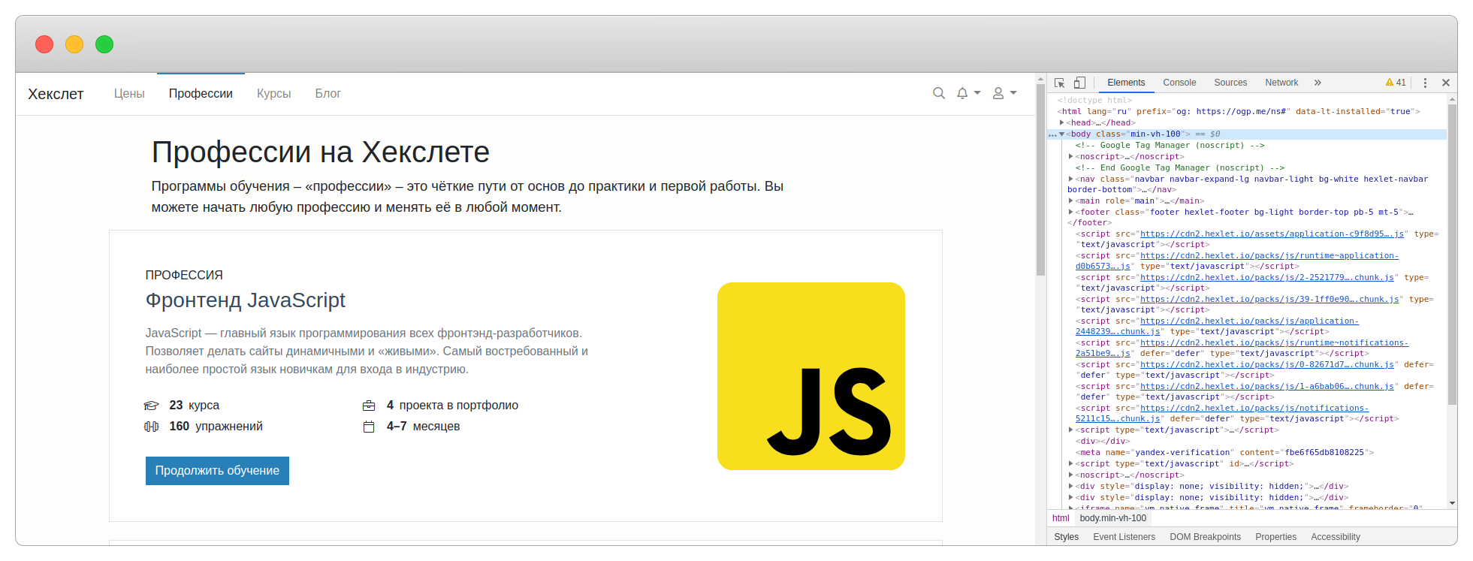Open the Event Listeners subpanel tab

1124,537
